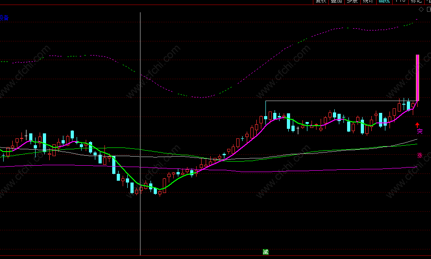Click the diamond icon at top right
The image size is (431, 259).
tap(421, 9)
